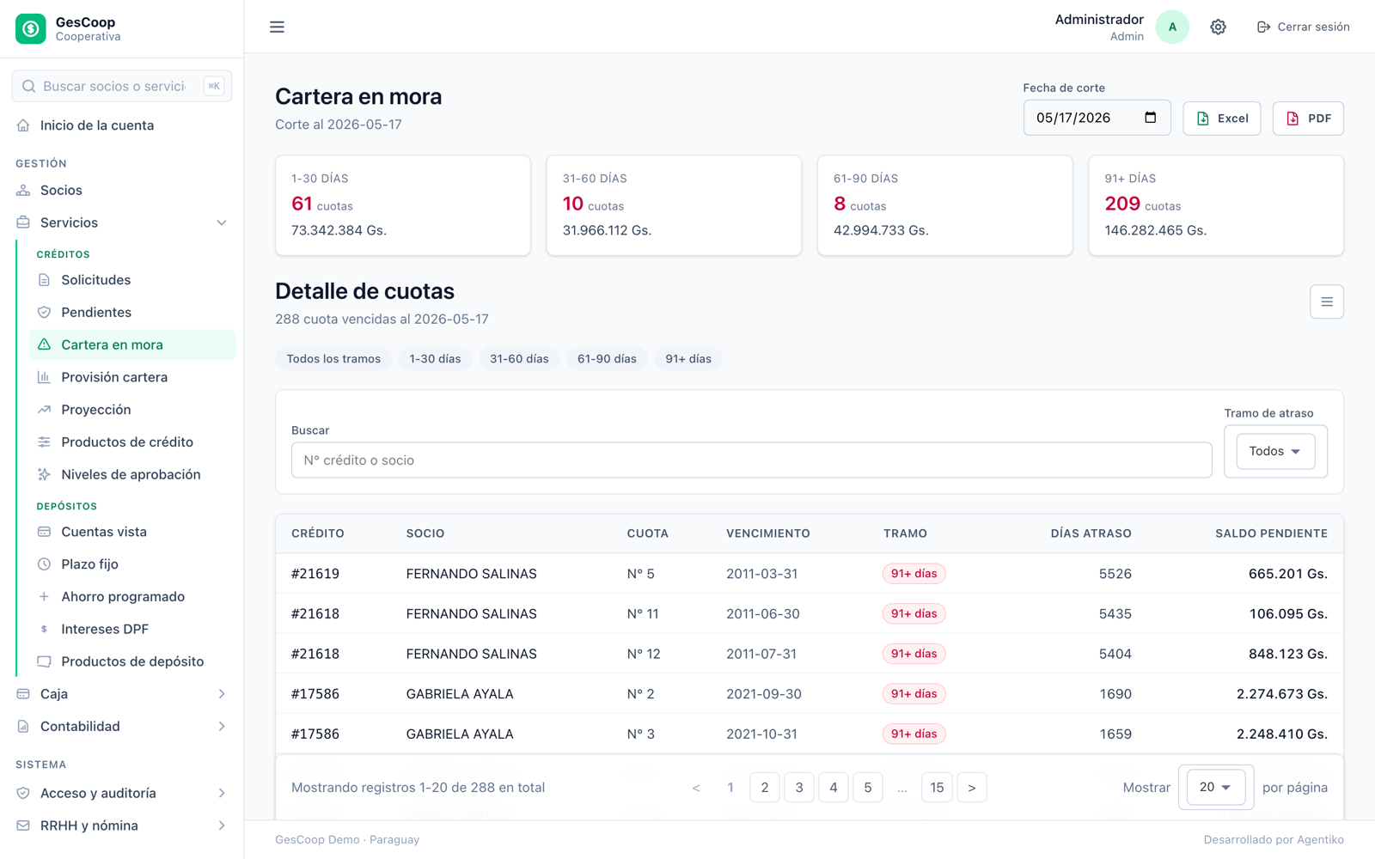Select the Todos los tramos filter chip
The image size is (1375, 859).
(333, 359)
